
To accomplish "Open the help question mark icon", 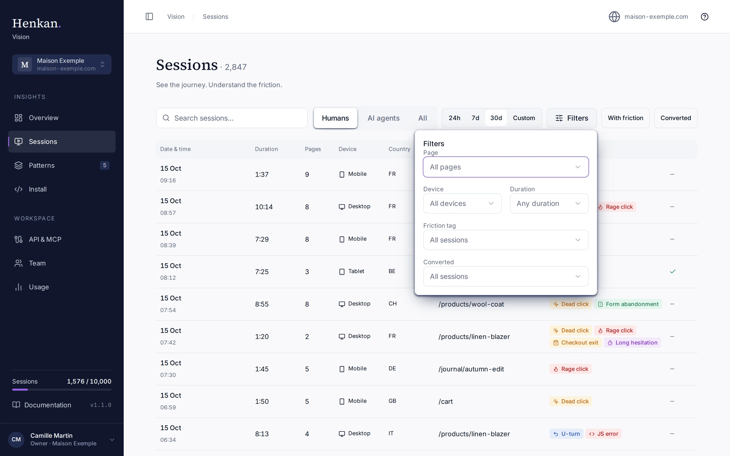I will click(704, 16).
